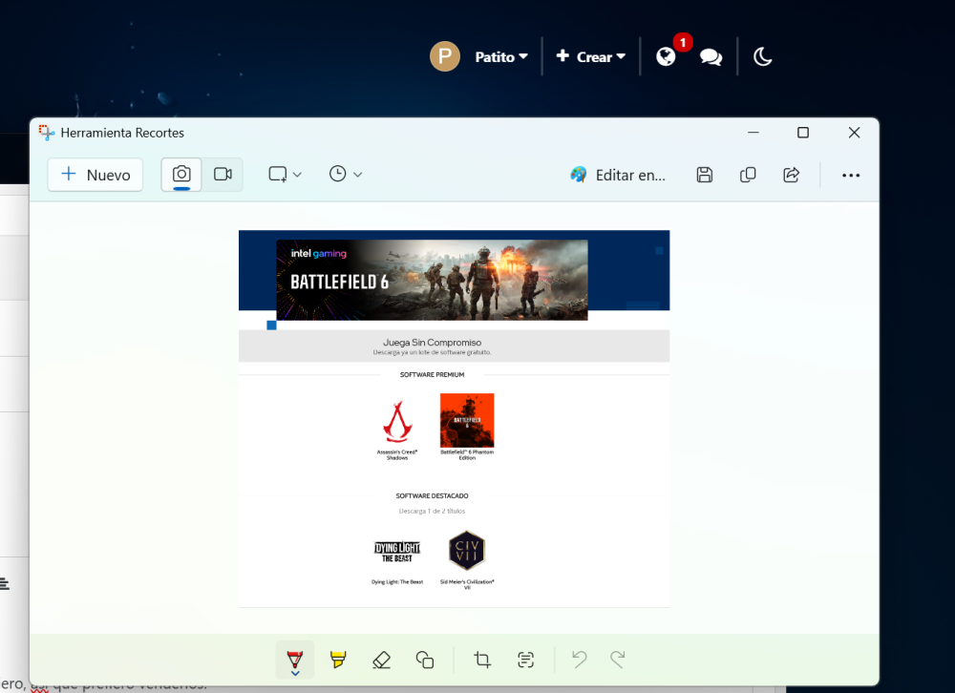Open the Patito user dropdown
955x693 pixels.
pyautogui.click(x=500, y=57)
